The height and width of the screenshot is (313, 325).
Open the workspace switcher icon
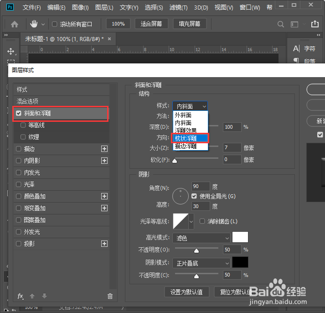coord(294,25)
